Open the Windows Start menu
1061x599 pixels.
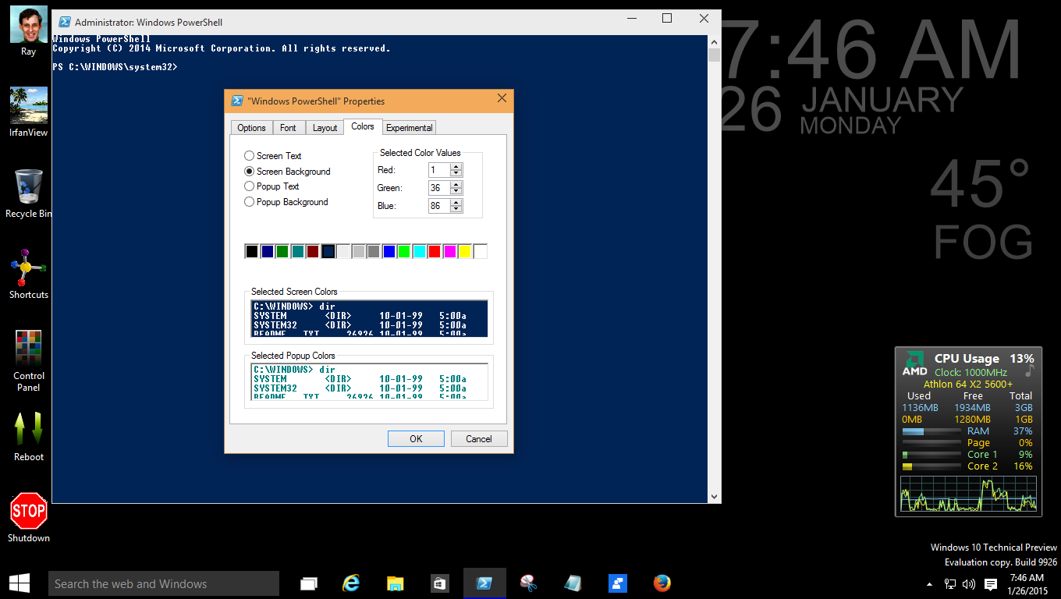click(x=20, y=583)
